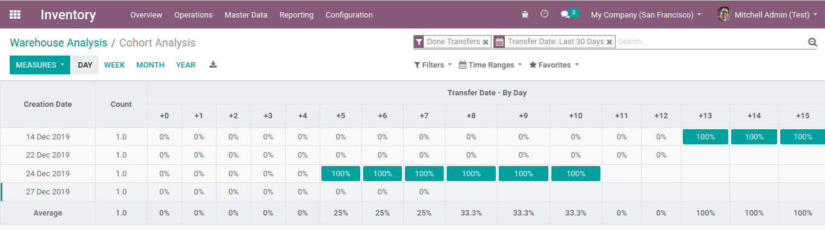
Task: Open the apps grid menu icon
Action: pos(15,14)
